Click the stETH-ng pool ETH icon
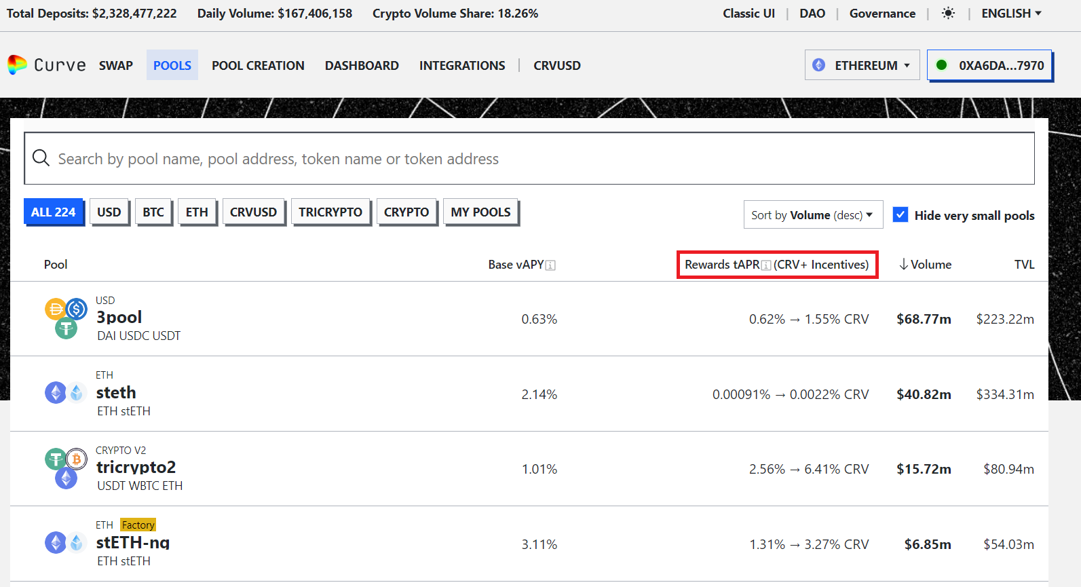 pos(56,542)
